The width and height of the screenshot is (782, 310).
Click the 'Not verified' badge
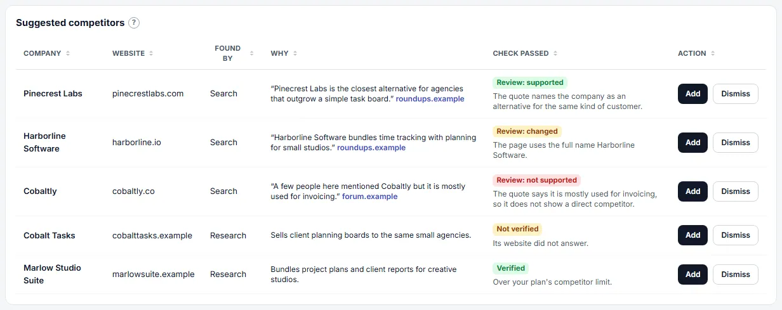(517, 229)
